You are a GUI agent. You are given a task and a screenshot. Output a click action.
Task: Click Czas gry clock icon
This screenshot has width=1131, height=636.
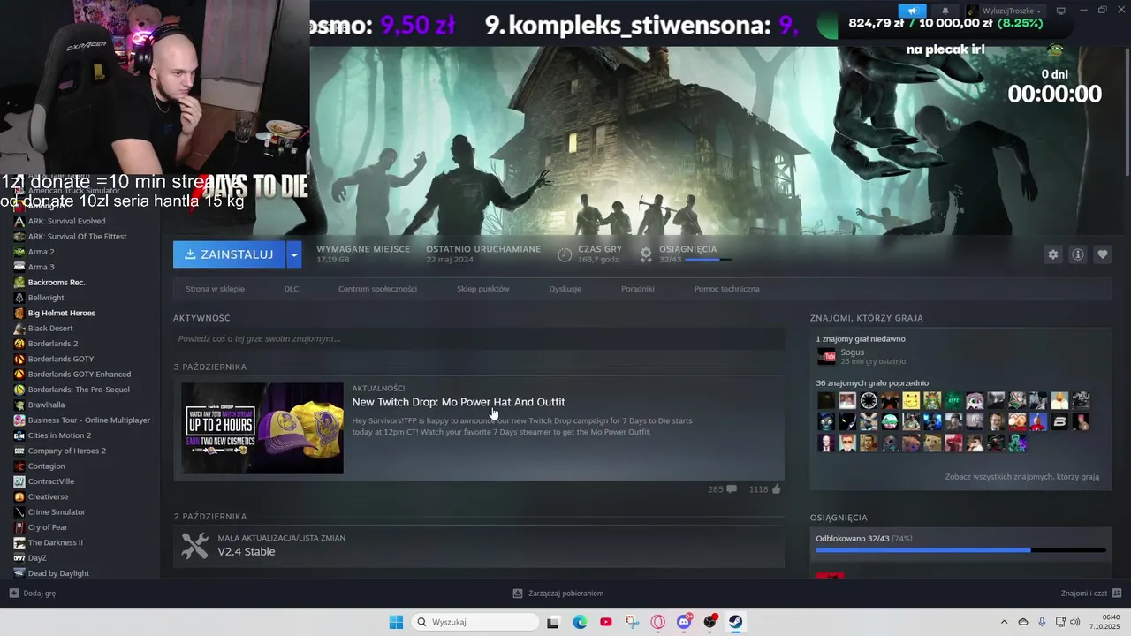pos(565,255)
